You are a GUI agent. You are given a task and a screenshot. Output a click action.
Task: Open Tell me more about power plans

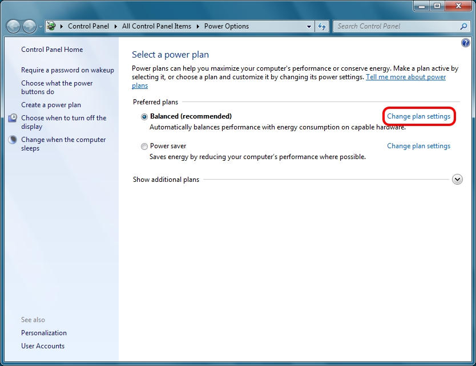406,77
